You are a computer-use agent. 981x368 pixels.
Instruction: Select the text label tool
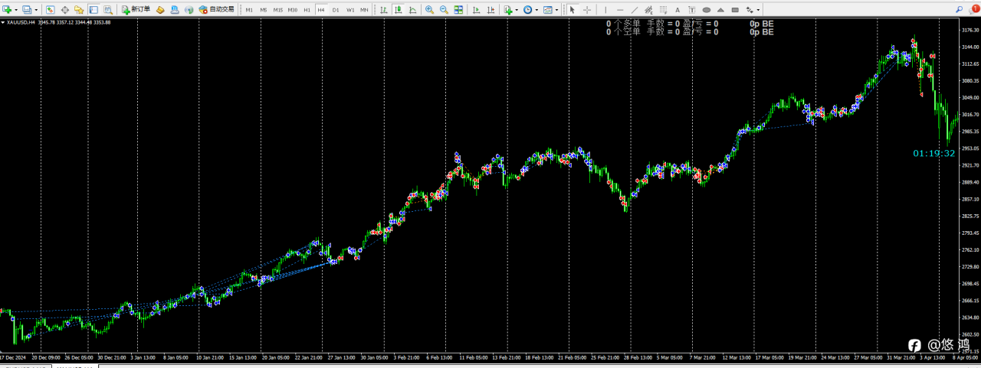691,10
